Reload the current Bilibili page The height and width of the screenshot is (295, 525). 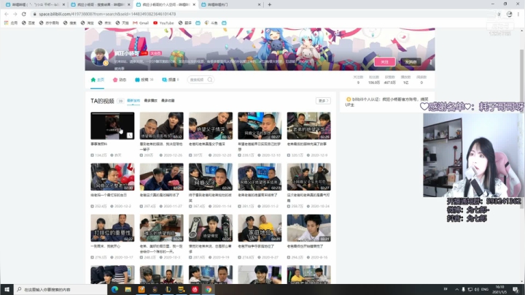24,14
